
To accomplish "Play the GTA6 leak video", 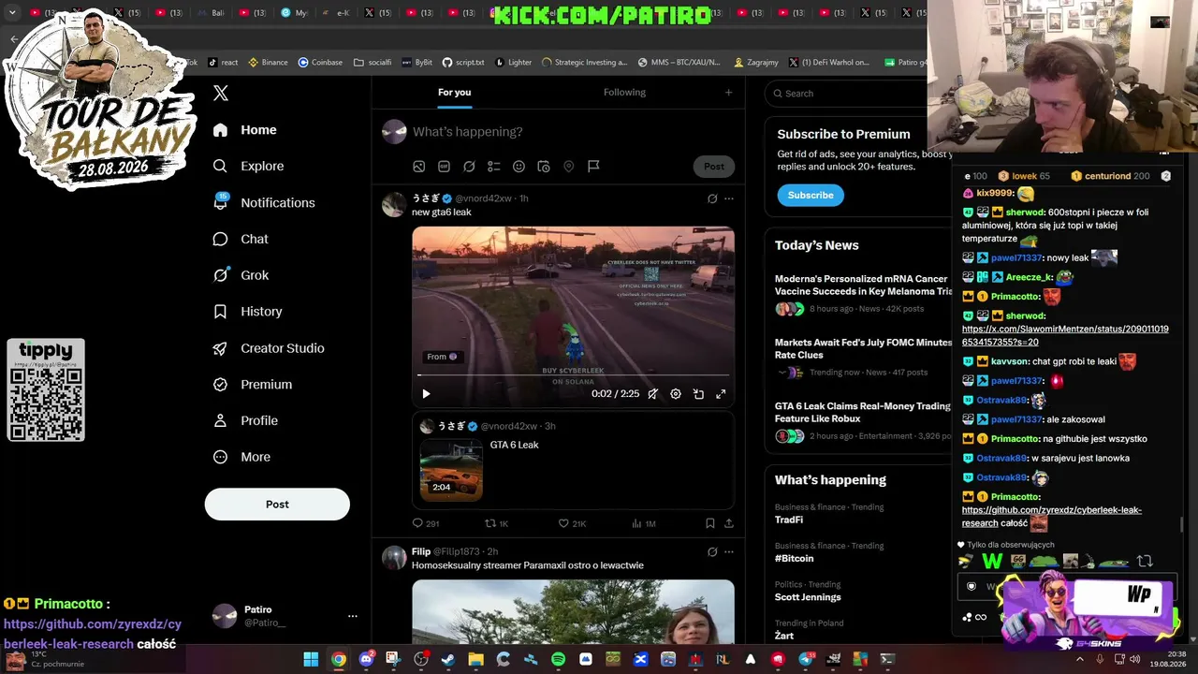I will point(426,394).
